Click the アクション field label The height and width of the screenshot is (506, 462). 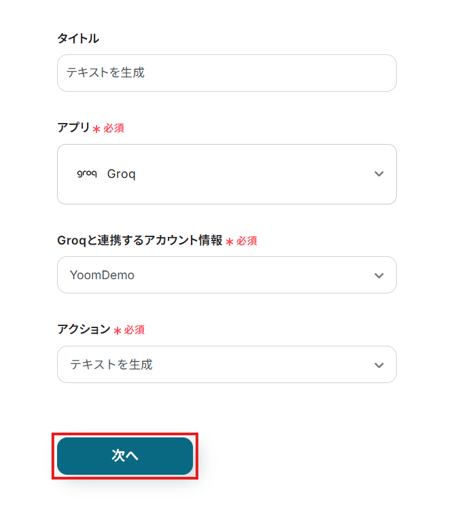point(84,329)
